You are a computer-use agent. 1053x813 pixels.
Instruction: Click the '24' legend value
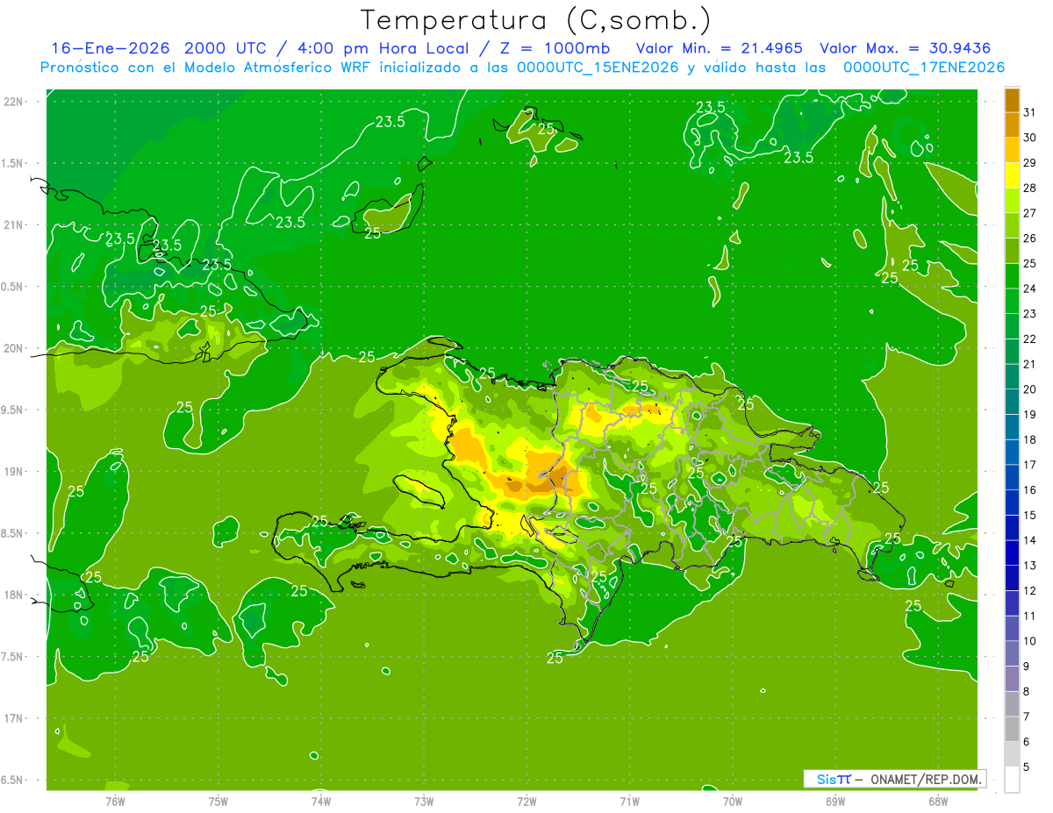(x=1030, y=289)
